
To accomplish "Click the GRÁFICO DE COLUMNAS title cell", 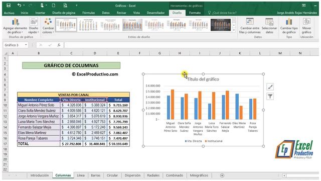I will (x=71, y=65).
